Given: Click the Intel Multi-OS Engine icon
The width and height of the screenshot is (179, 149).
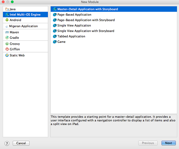Looking at the screenshot, I should pyautogui.click(x=7, y=14).
